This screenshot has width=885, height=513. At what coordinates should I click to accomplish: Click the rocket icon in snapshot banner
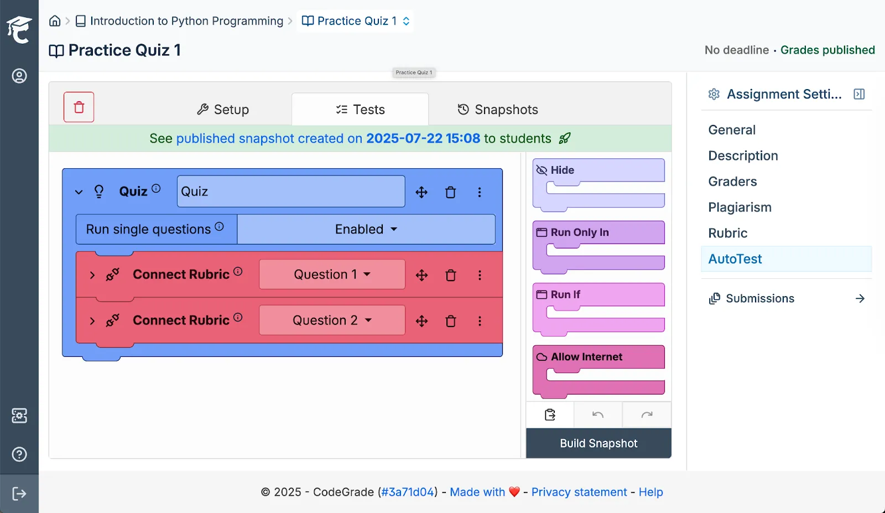tap(564, 138)
